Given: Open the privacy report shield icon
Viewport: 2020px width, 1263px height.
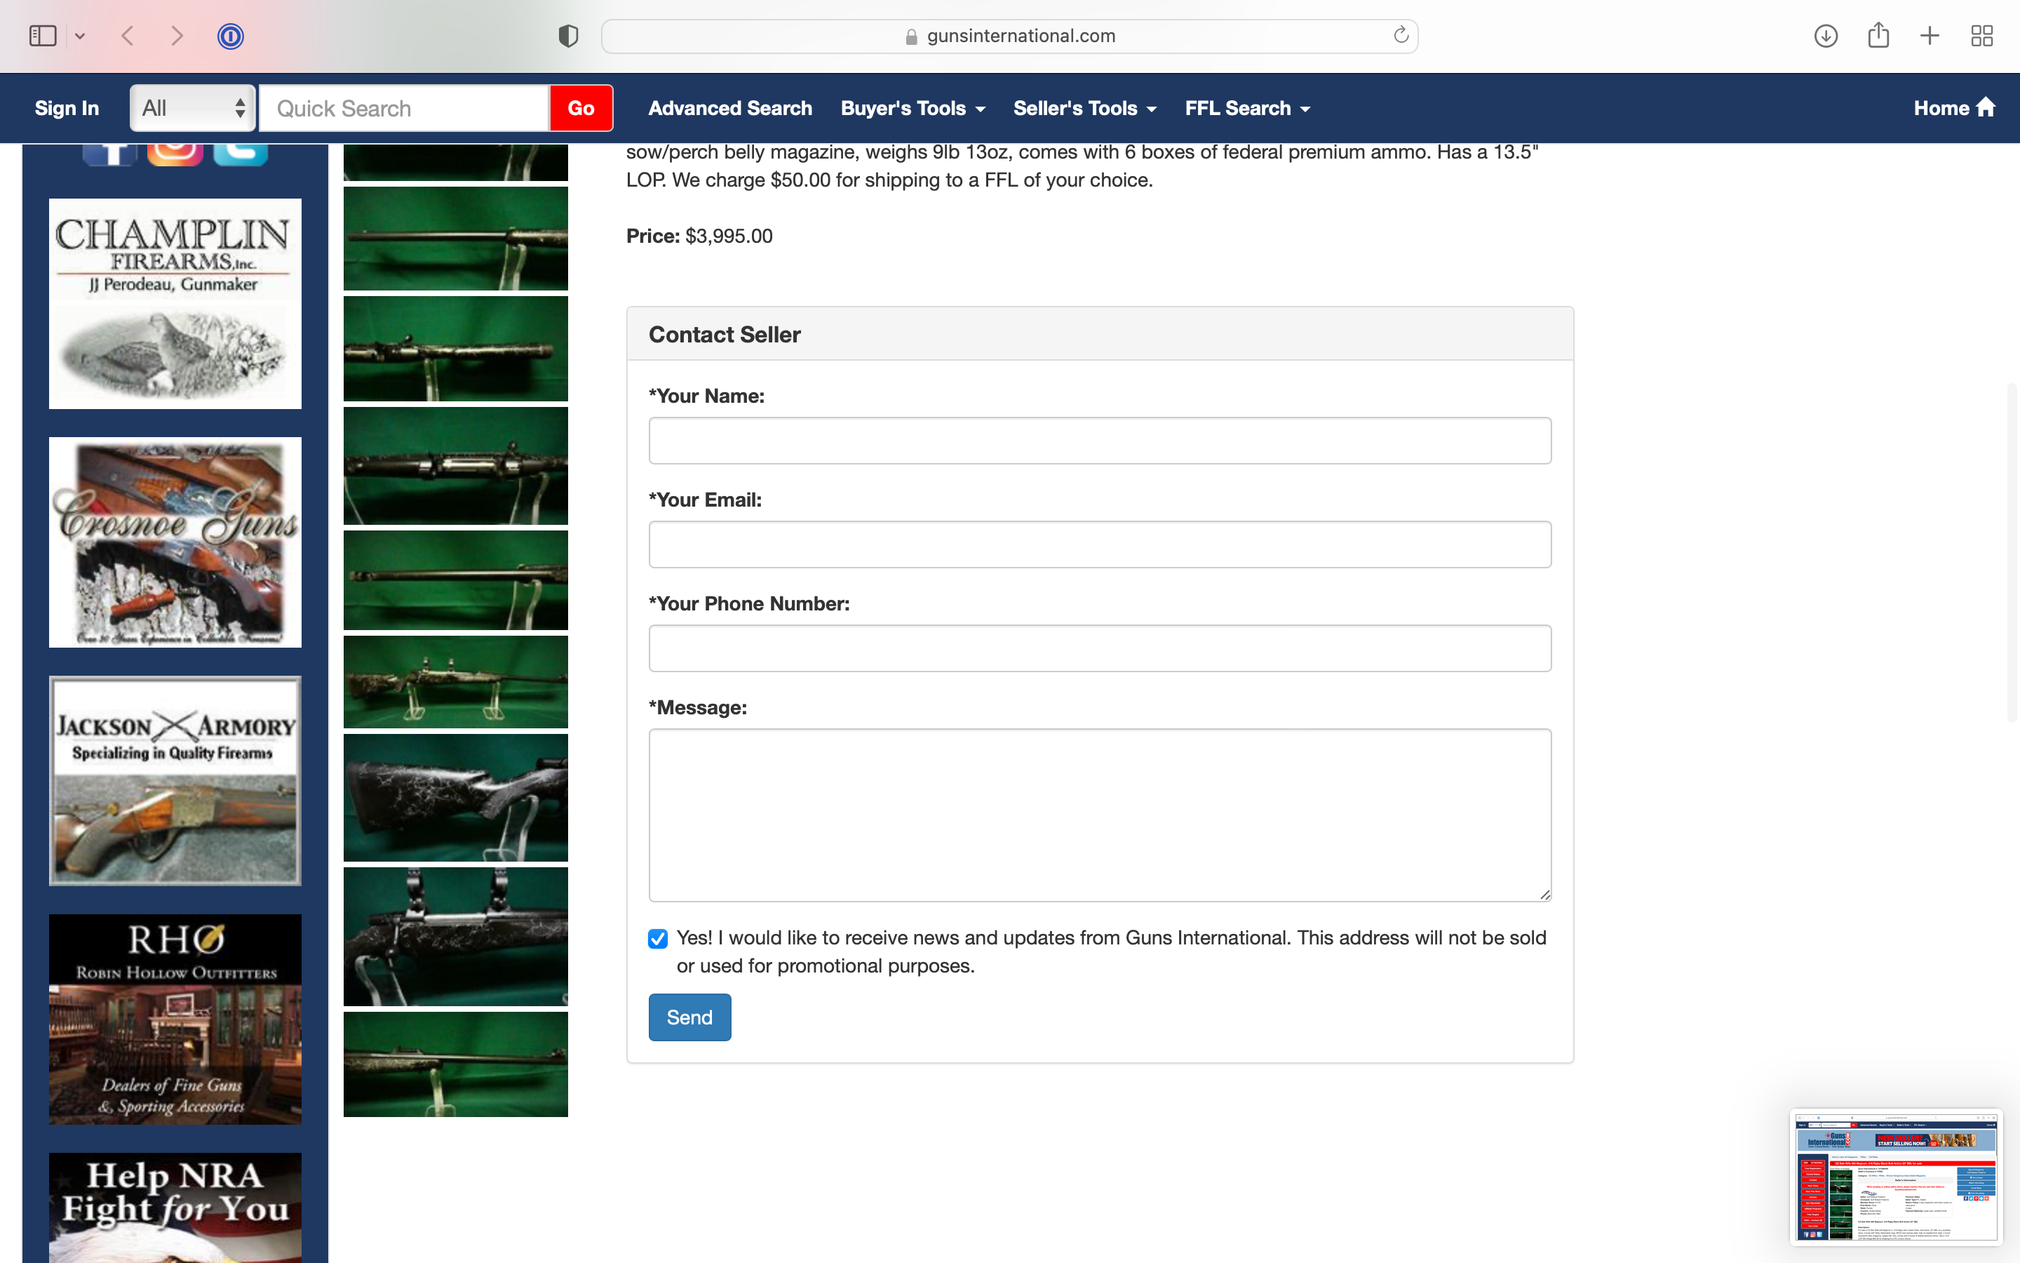Looking at the screenshot, I should [x=568, y=36].
